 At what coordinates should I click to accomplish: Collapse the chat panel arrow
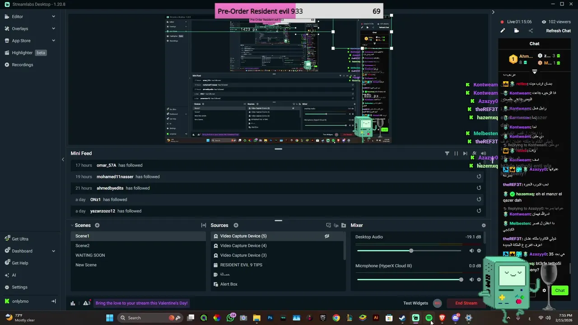(x=493, y=12)
